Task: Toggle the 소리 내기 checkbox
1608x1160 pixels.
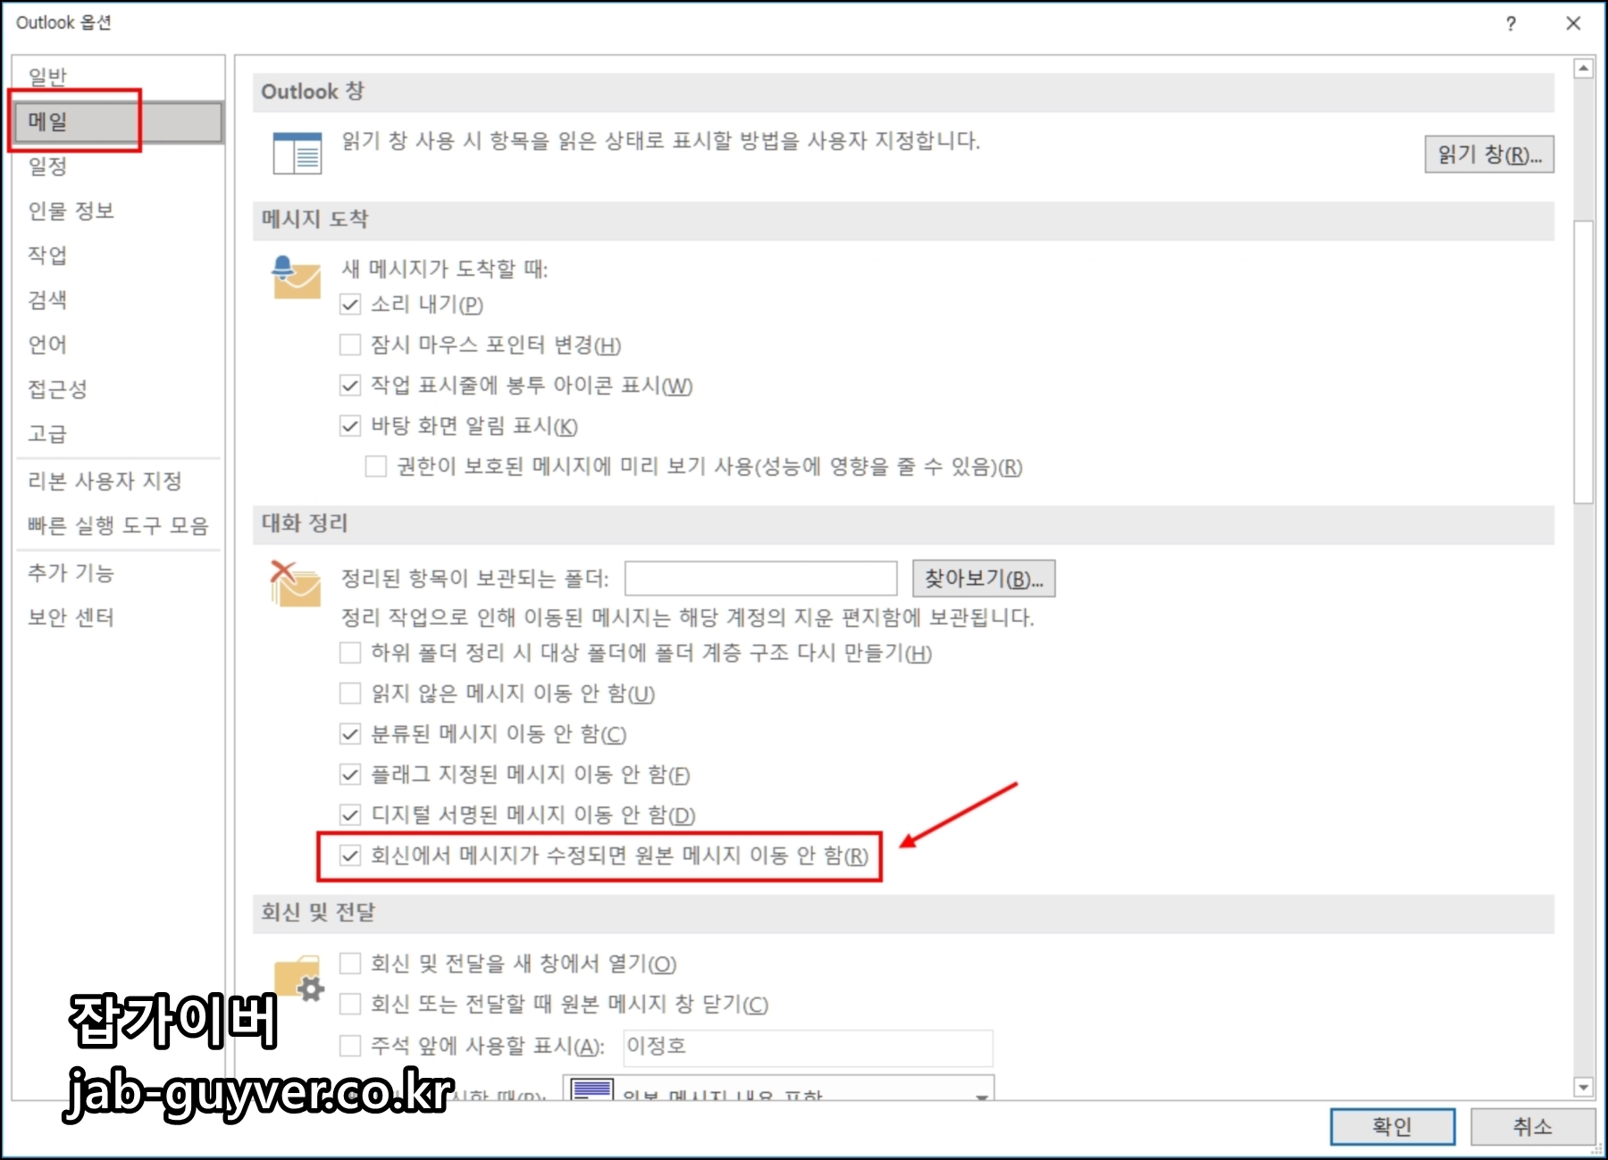Action: pos(350,305)
